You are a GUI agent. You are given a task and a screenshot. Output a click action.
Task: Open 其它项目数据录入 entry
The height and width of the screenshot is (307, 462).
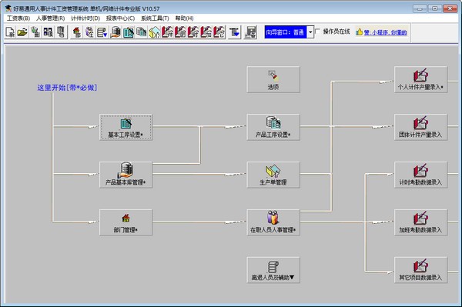tap(420, 270)
